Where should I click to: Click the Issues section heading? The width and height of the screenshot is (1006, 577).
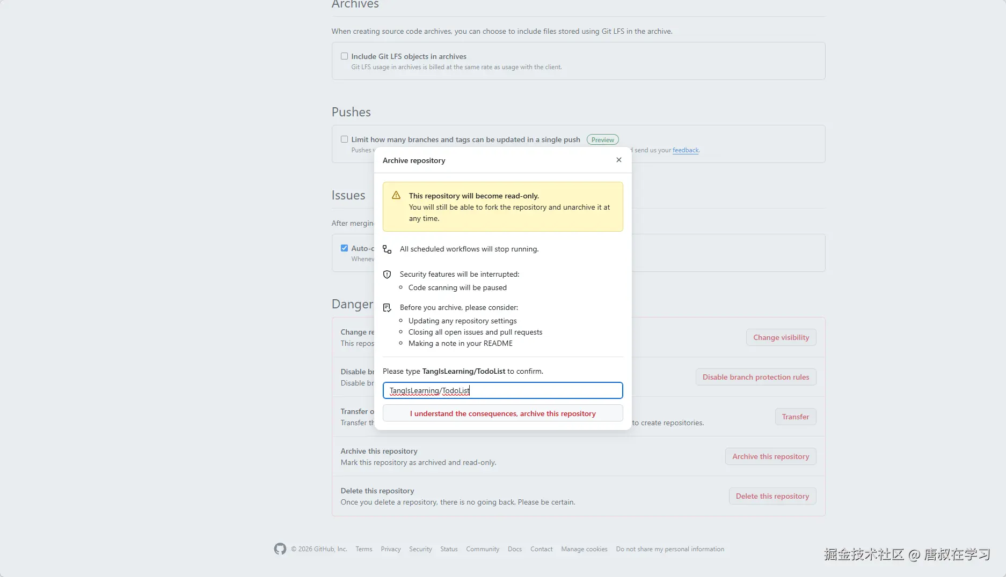point(348,195)
